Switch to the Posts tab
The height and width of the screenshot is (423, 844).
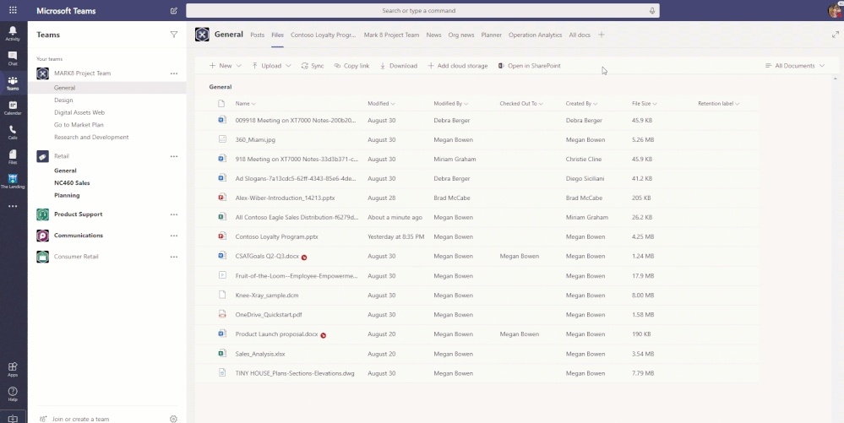[x=258, y=35]
